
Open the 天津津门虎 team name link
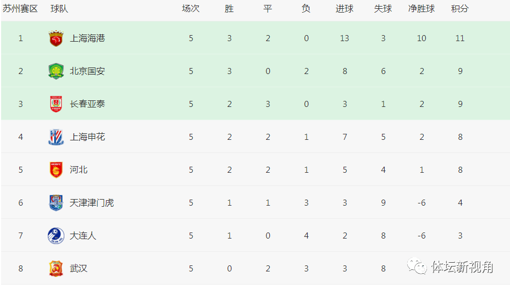coord(92,203)
